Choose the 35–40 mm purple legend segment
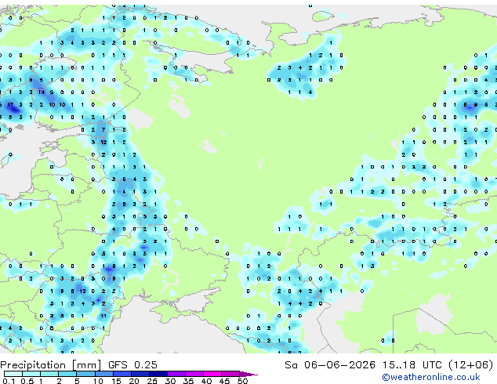497x384 pixels. [x=194, y=374]
